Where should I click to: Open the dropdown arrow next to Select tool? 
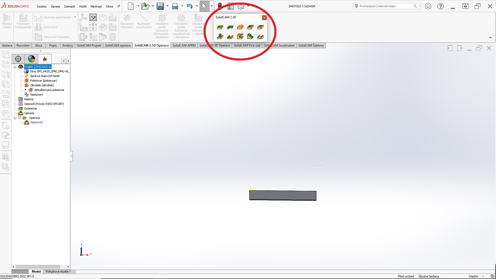pyautogui.click(x=212, y=6)
